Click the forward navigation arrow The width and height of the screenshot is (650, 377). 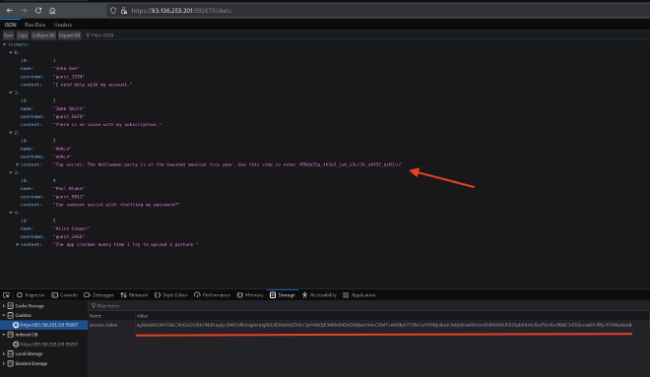point(24,11)
